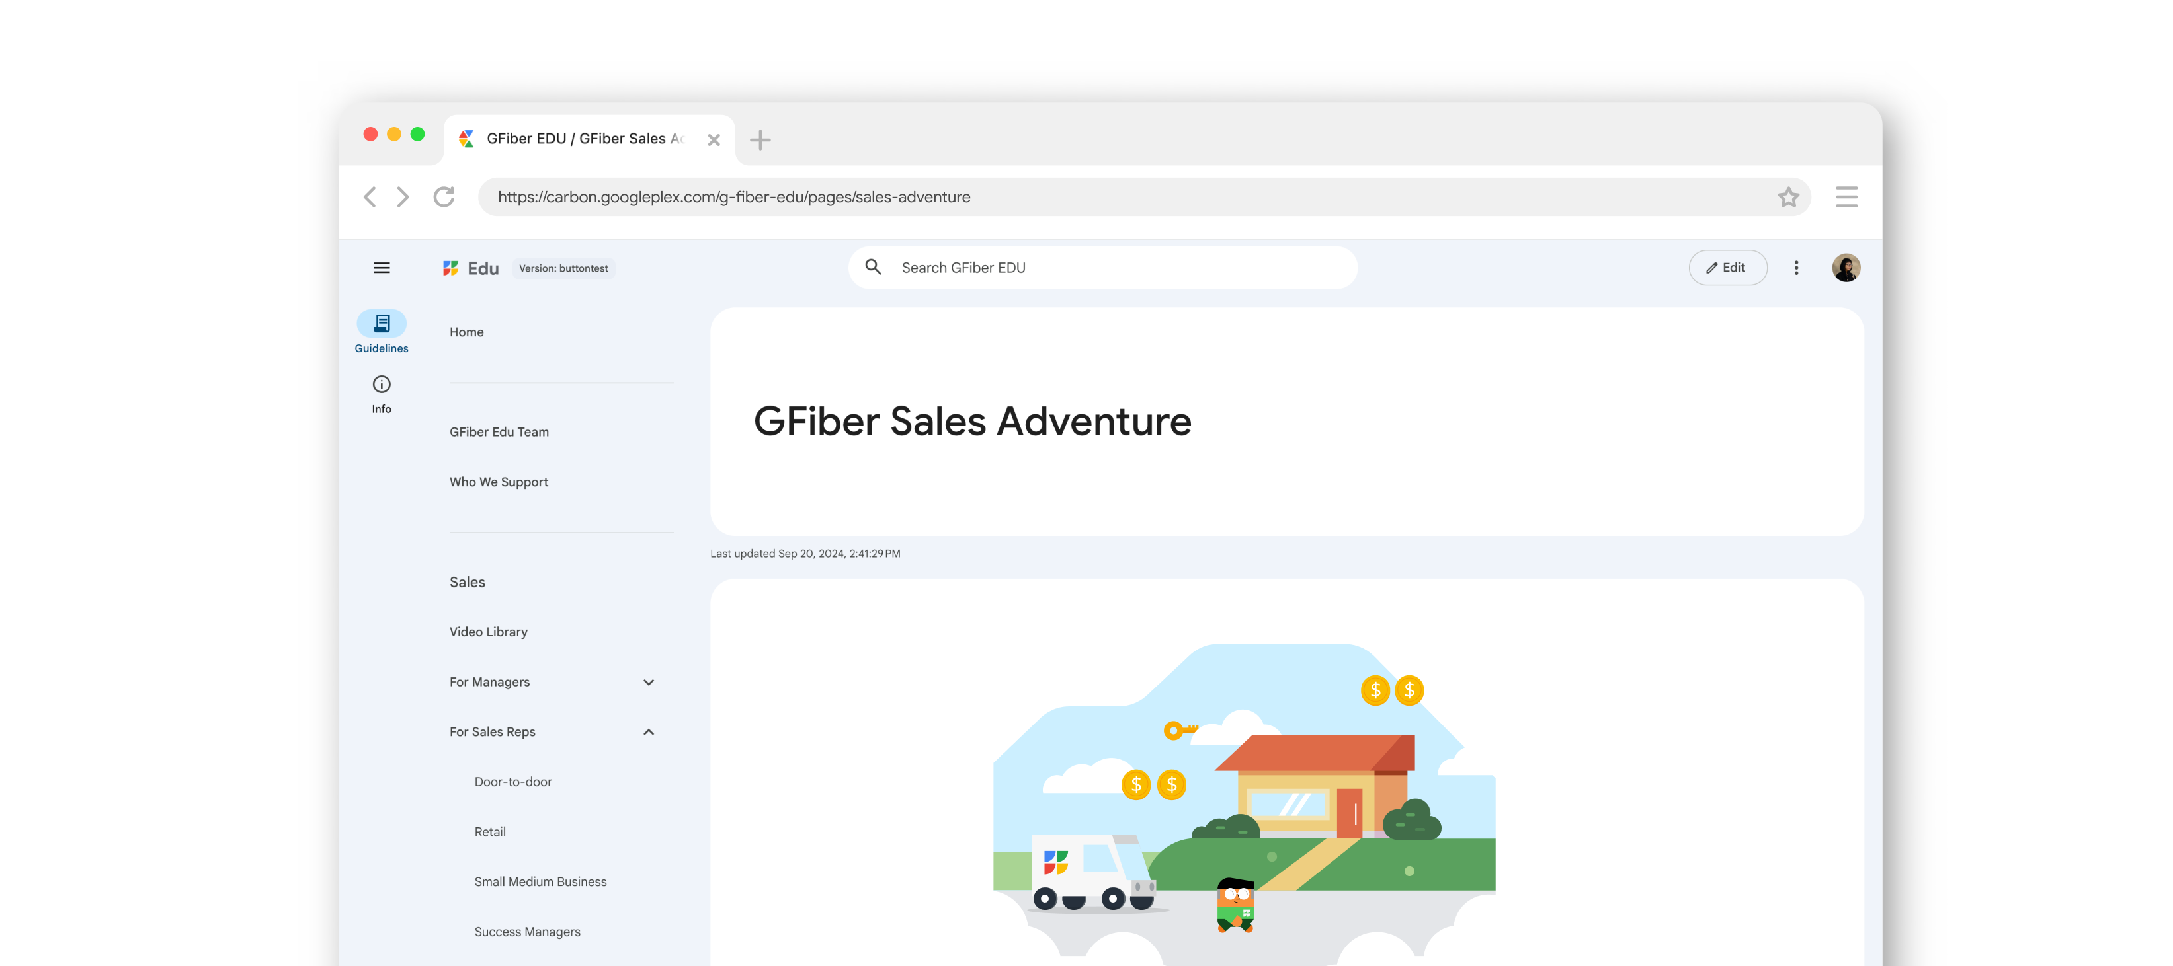Image resolution: width=2173 pixels, height=966 pixels.
Task: Open the user profile avatar
Action: pos(1846,267)
